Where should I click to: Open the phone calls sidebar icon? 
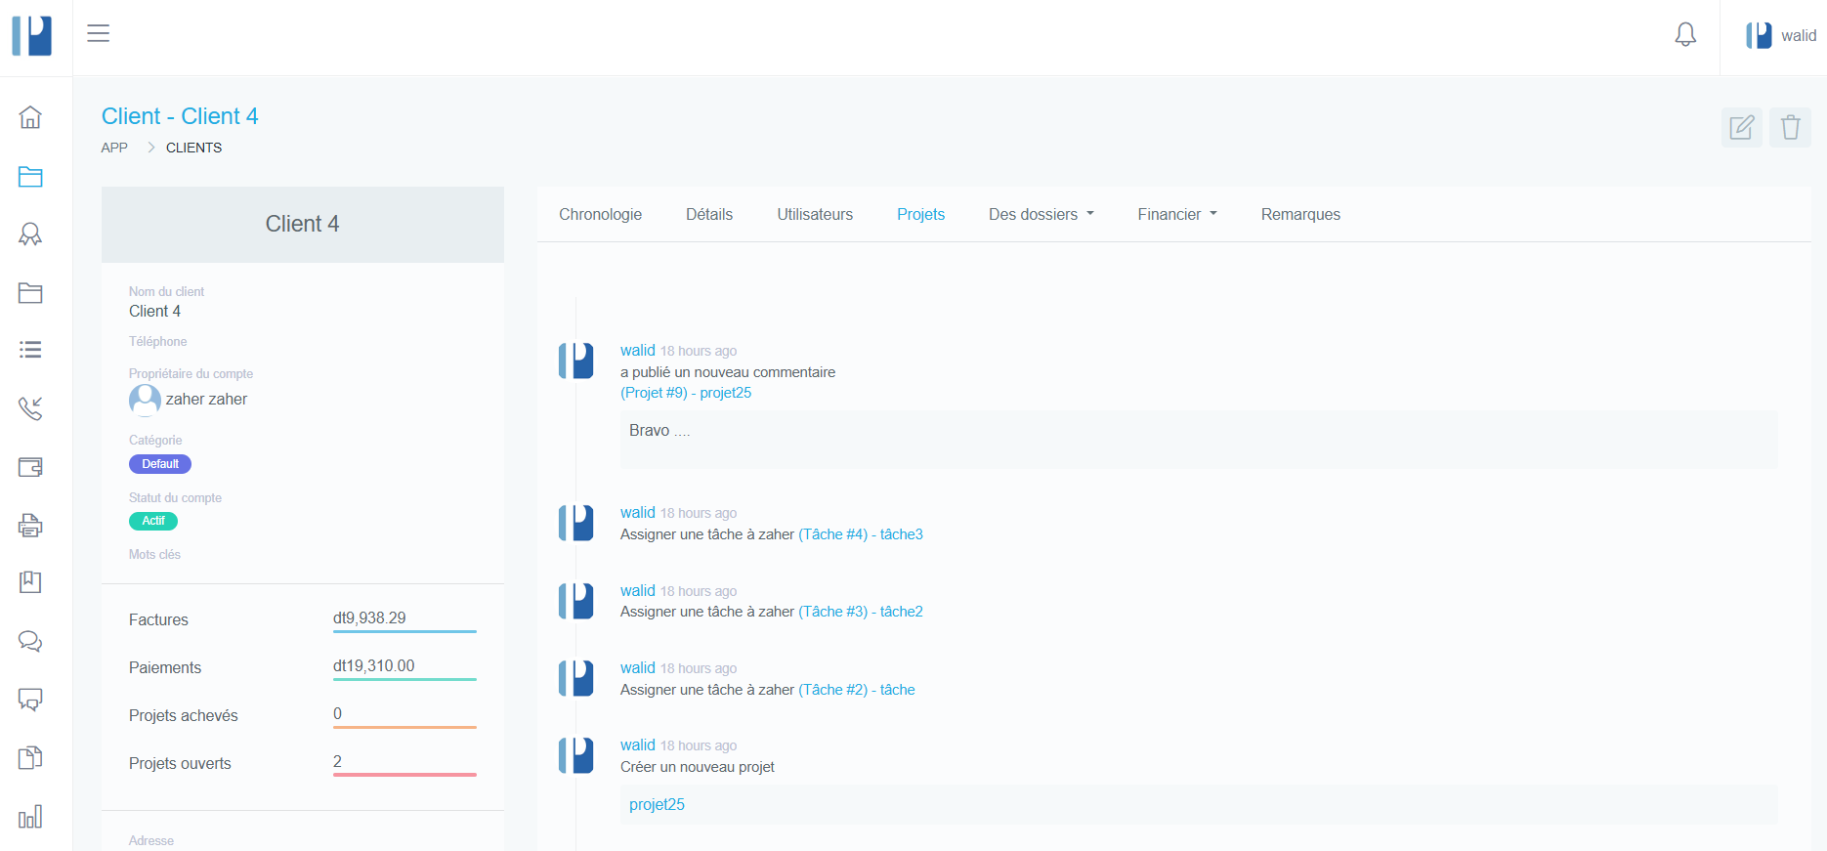(30, 408)
